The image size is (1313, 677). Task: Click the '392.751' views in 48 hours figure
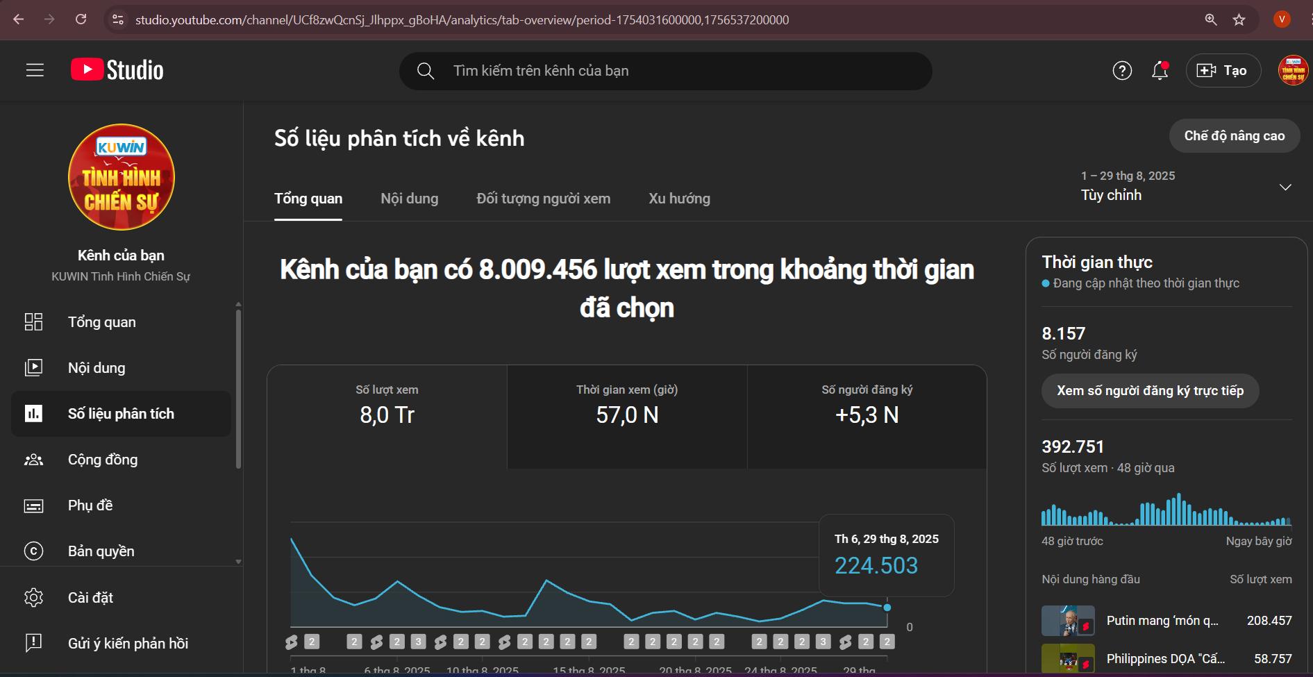pos(1073,447)
